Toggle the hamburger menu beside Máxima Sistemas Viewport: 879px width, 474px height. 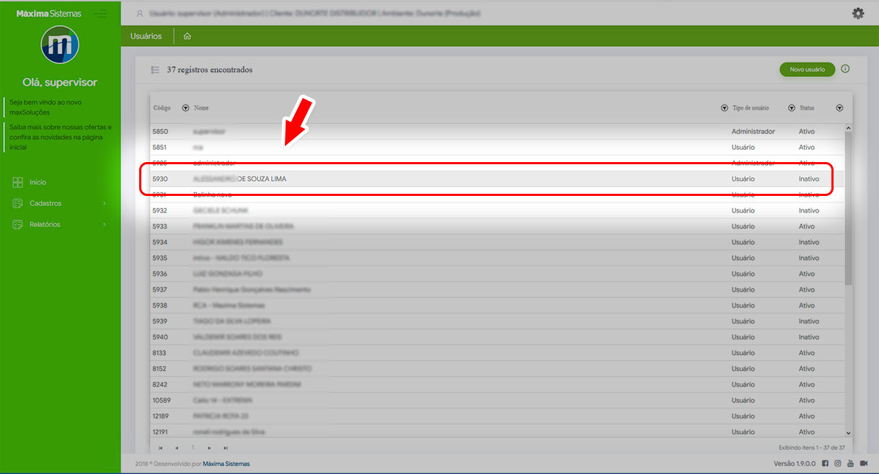click(100, 14)
